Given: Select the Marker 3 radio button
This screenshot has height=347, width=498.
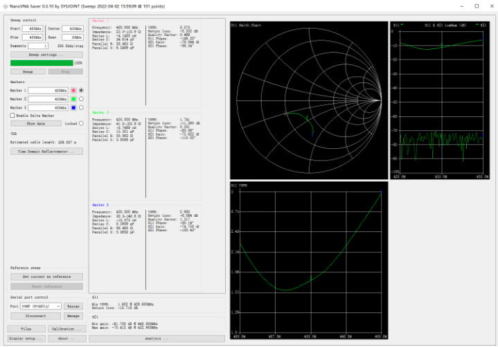Looking at the screenshot, I should 81,108.
